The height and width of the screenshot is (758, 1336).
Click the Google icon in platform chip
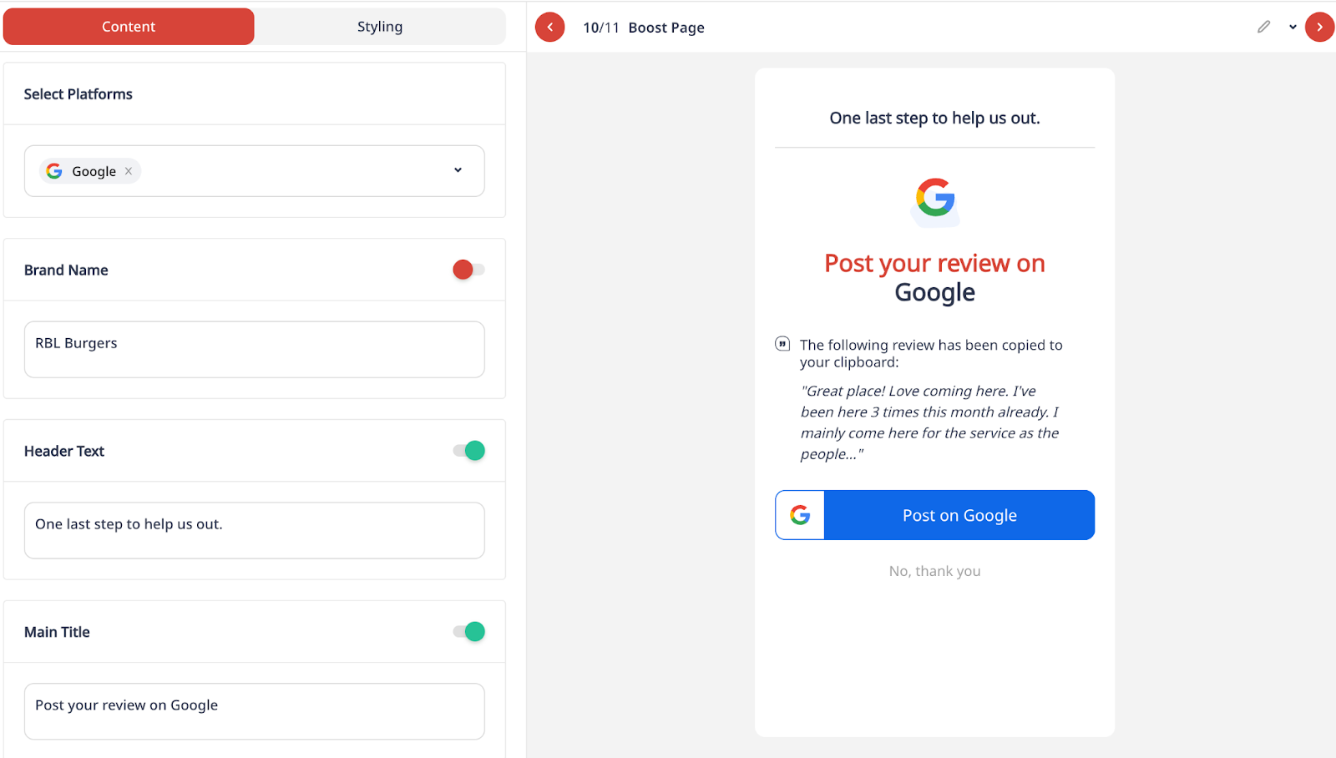tap(54, 171)
